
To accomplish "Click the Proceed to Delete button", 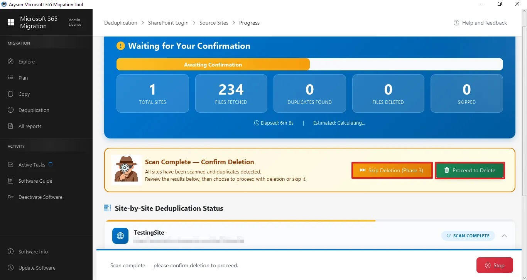I will pos(470,170).
